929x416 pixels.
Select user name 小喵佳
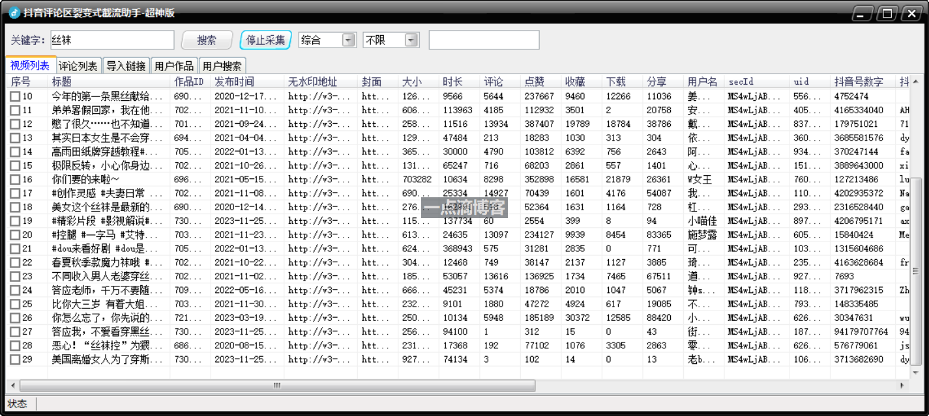(702, 221)
